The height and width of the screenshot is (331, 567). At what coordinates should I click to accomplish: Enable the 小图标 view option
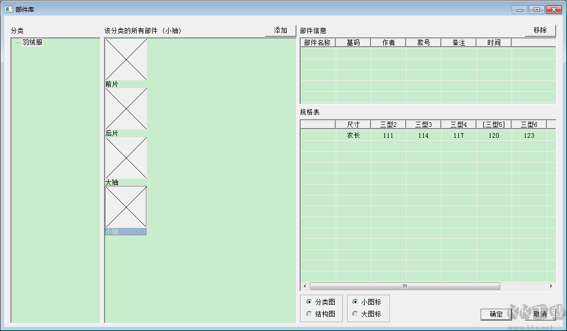tap(355, 302)
